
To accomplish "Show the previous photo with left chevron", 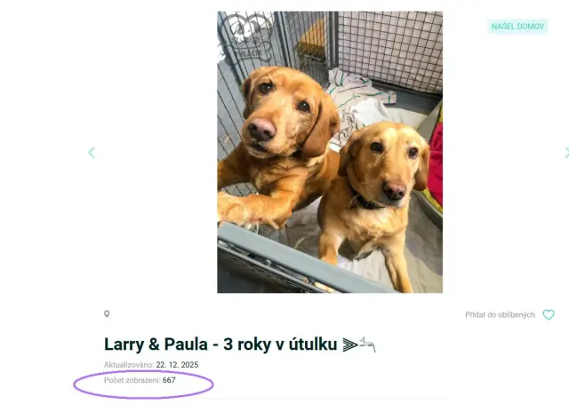I will click(92, 153).
